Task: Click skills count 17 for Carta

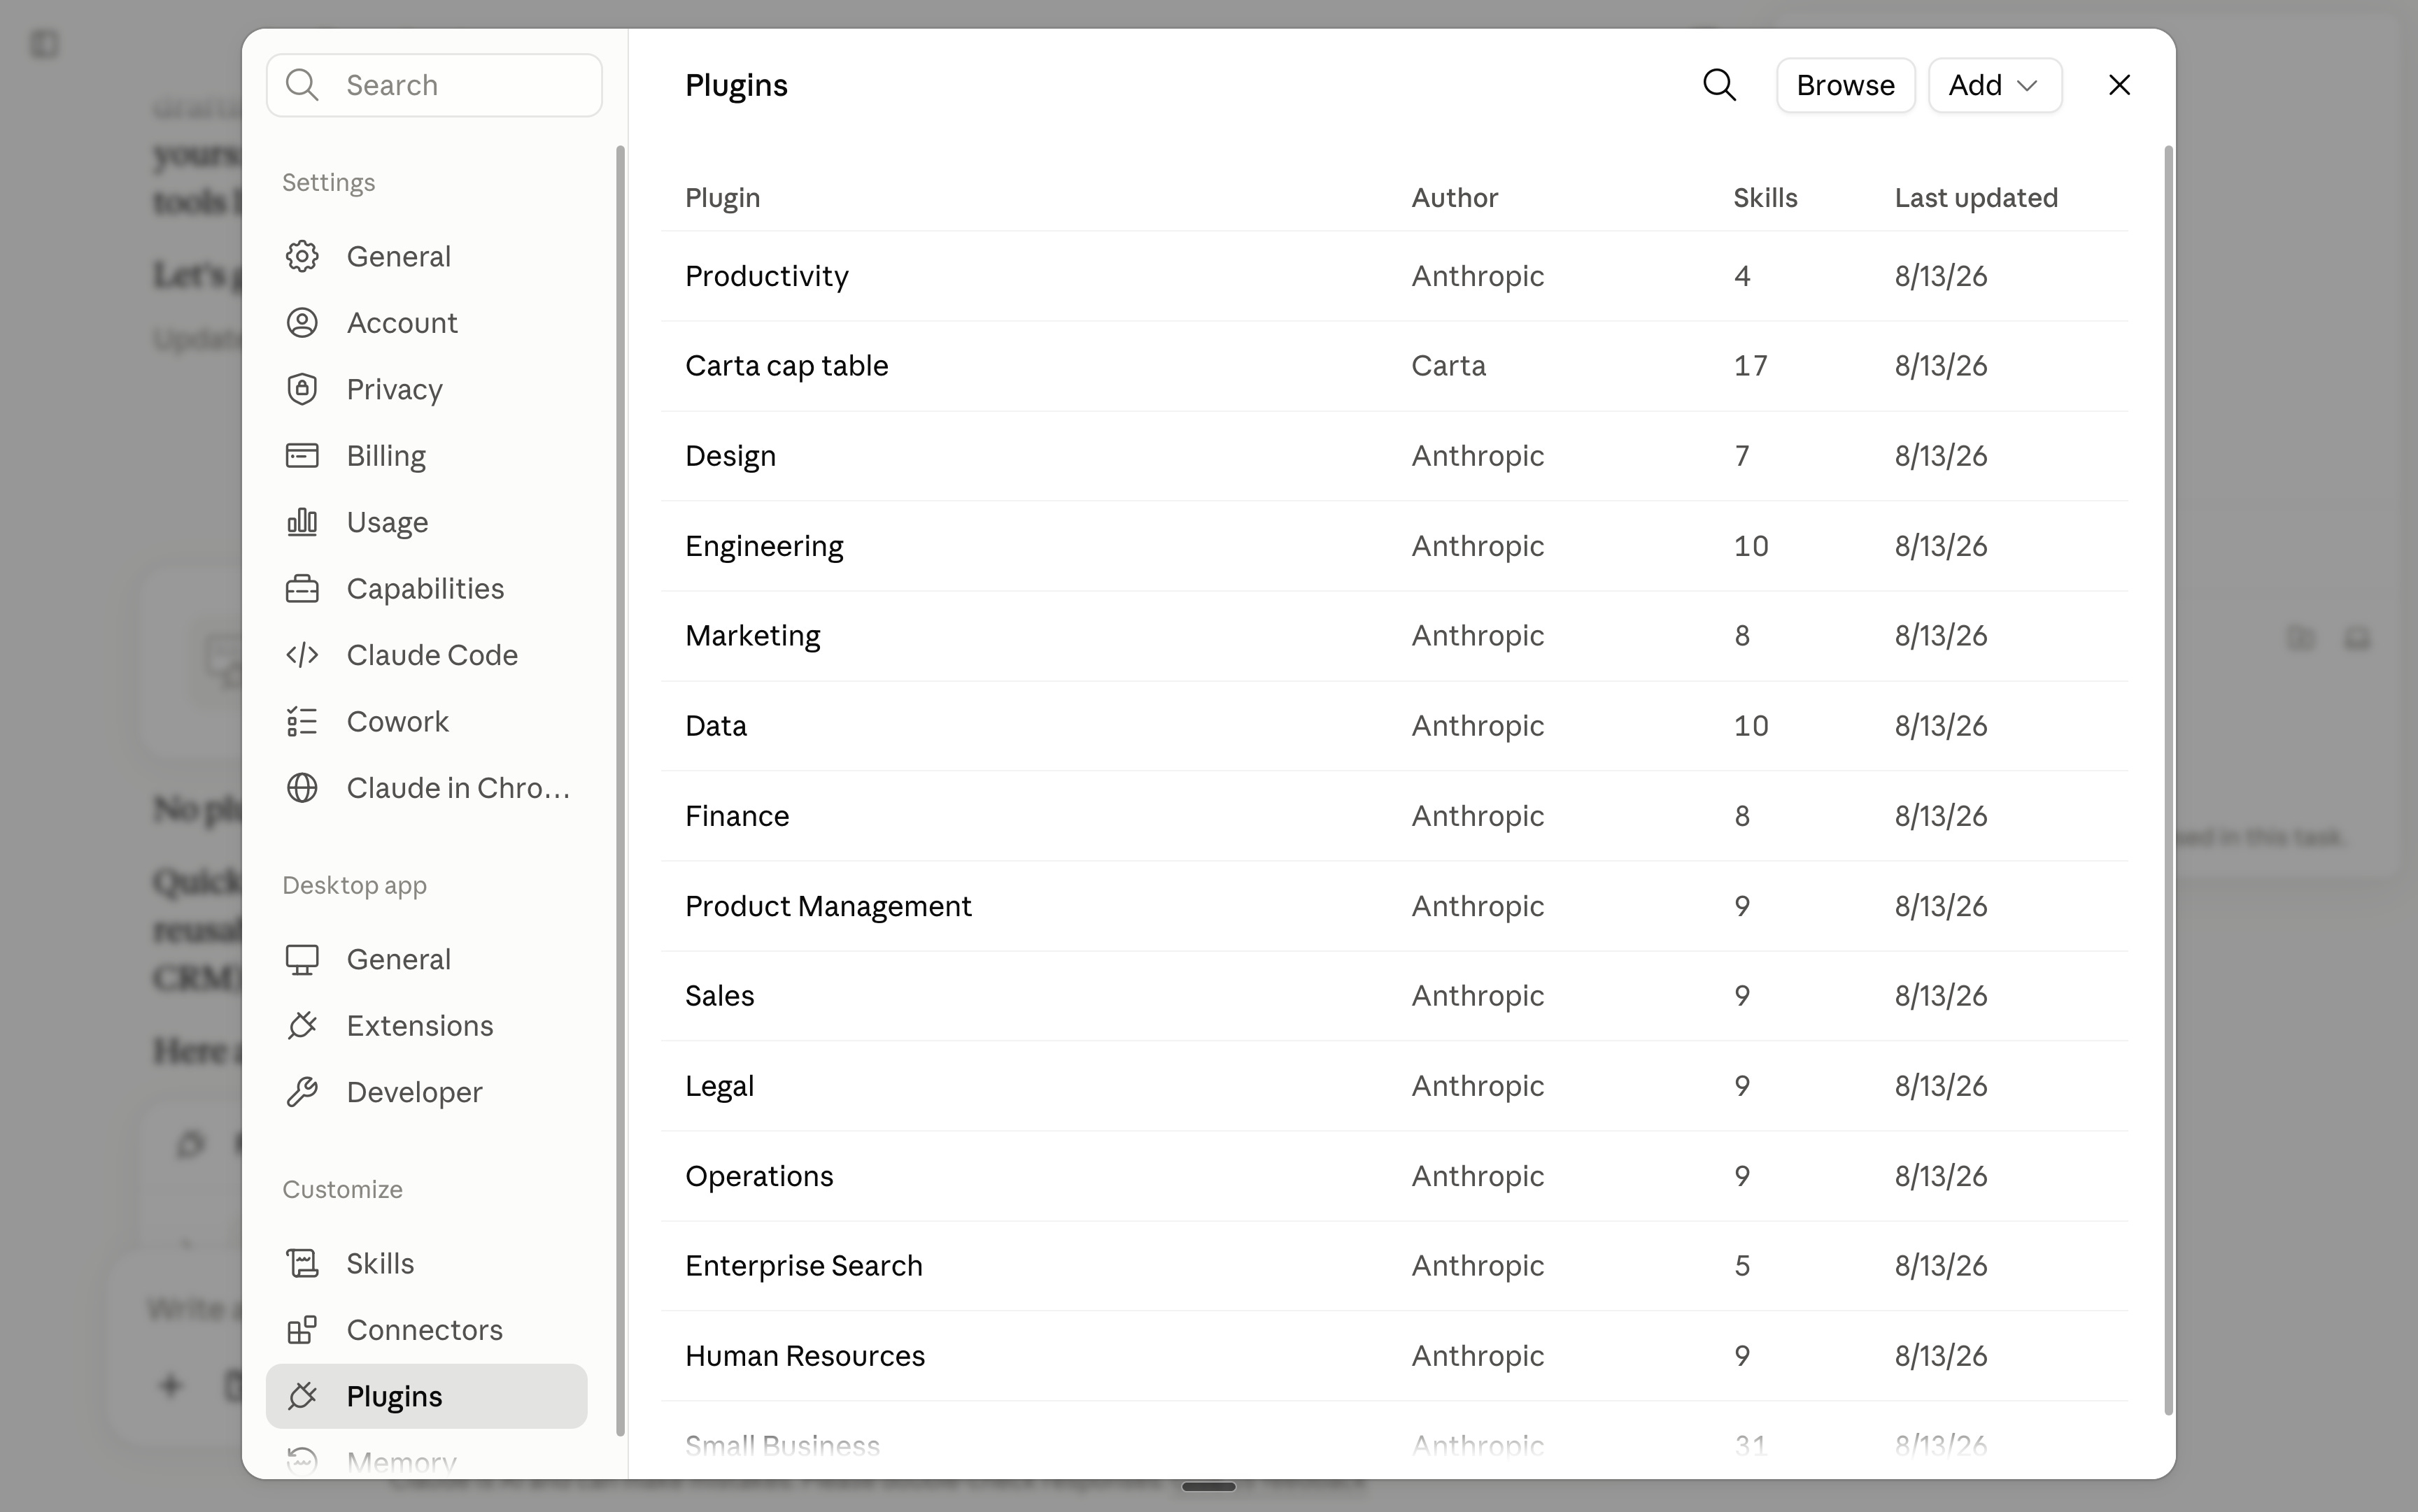Action: pos(1750,366)
